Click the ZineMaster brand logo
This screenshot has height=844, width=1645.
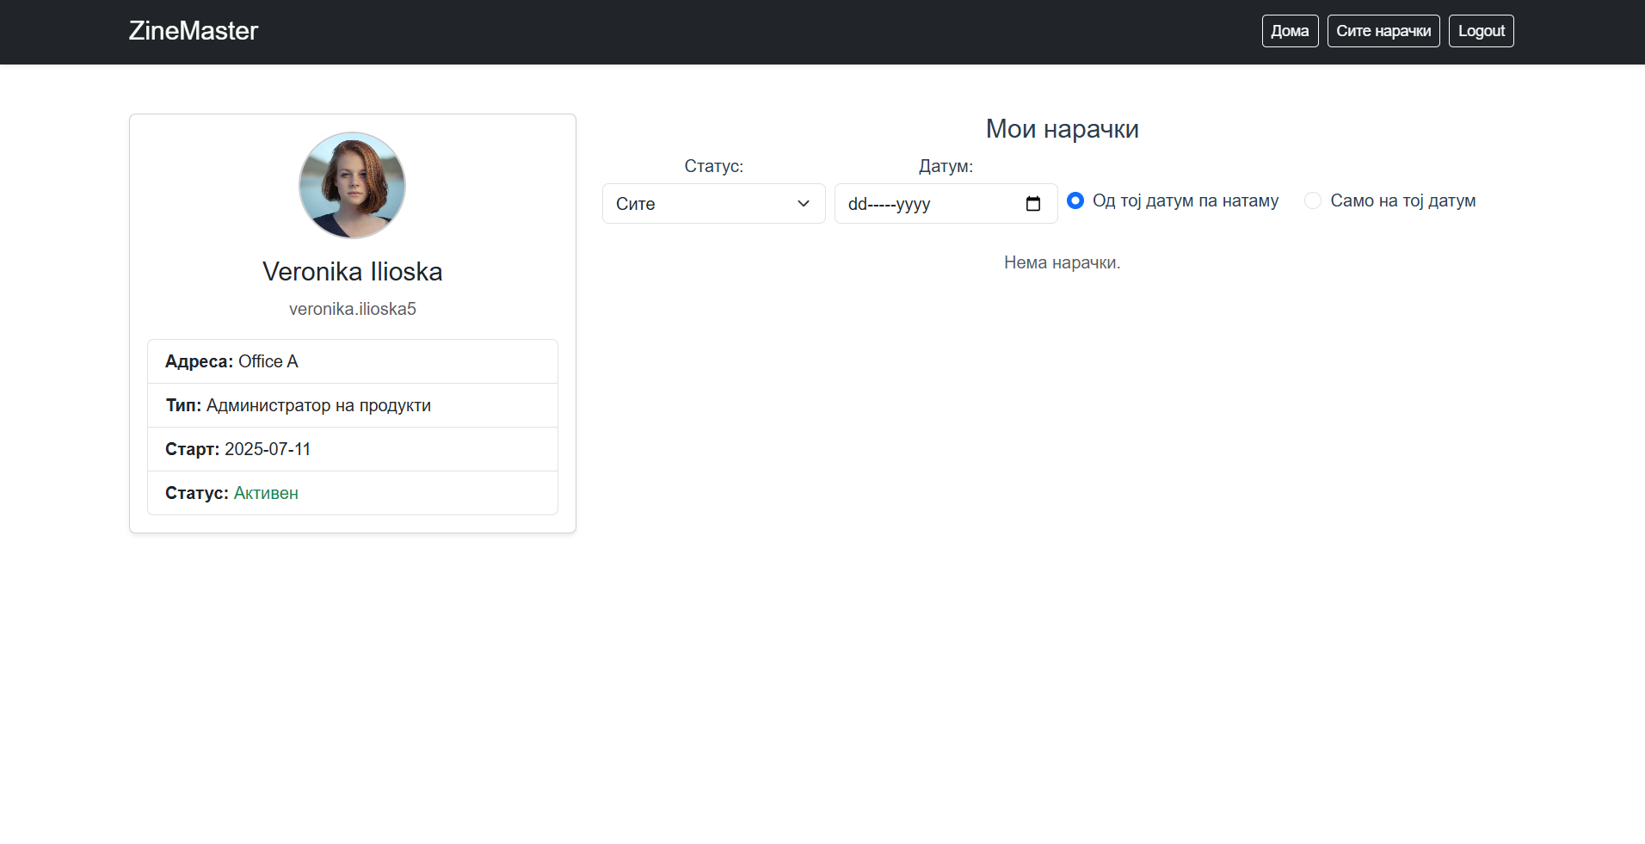193,31
